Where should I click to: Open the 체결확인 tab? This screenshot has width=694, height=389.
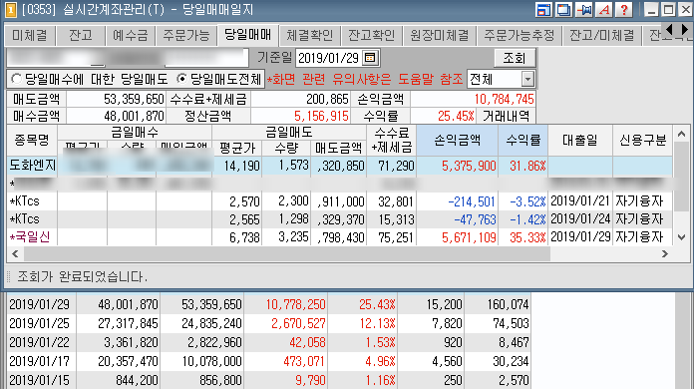310,35
